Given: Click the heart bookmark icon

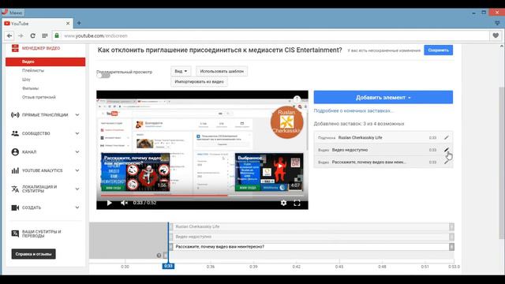Looking at the screenshot, I should click(x=496, y=35).
